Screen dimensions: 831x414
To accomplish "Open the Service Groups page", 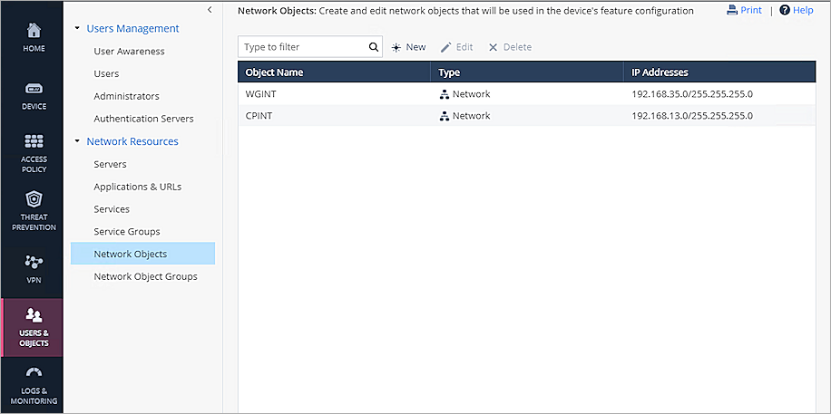I will point(126,232).
